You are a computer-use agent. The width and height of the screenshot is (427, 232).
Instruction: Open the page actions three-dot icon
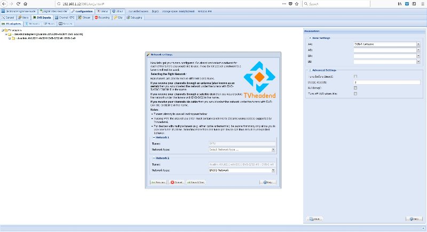click(x=284, y=4)
